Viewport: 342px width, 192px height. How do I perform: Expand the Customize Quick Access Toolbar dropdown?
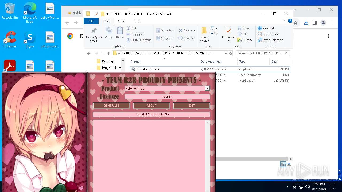coord(107,14)
